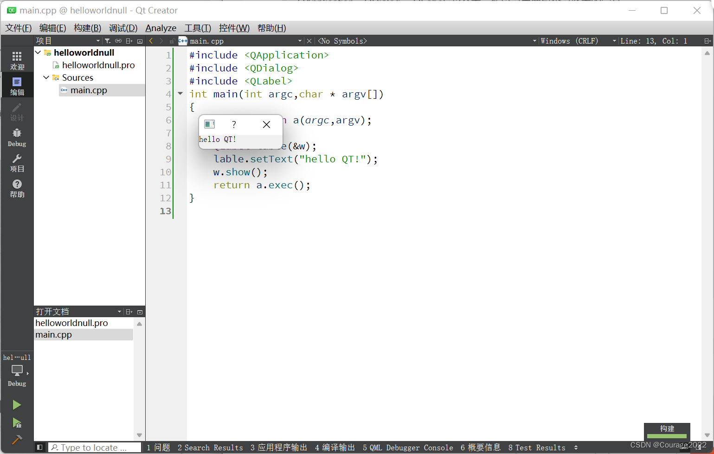This screenshot has width=714, height=454.
Task: Select main.cpp in open documents list
Action: [x=53, y=334]
